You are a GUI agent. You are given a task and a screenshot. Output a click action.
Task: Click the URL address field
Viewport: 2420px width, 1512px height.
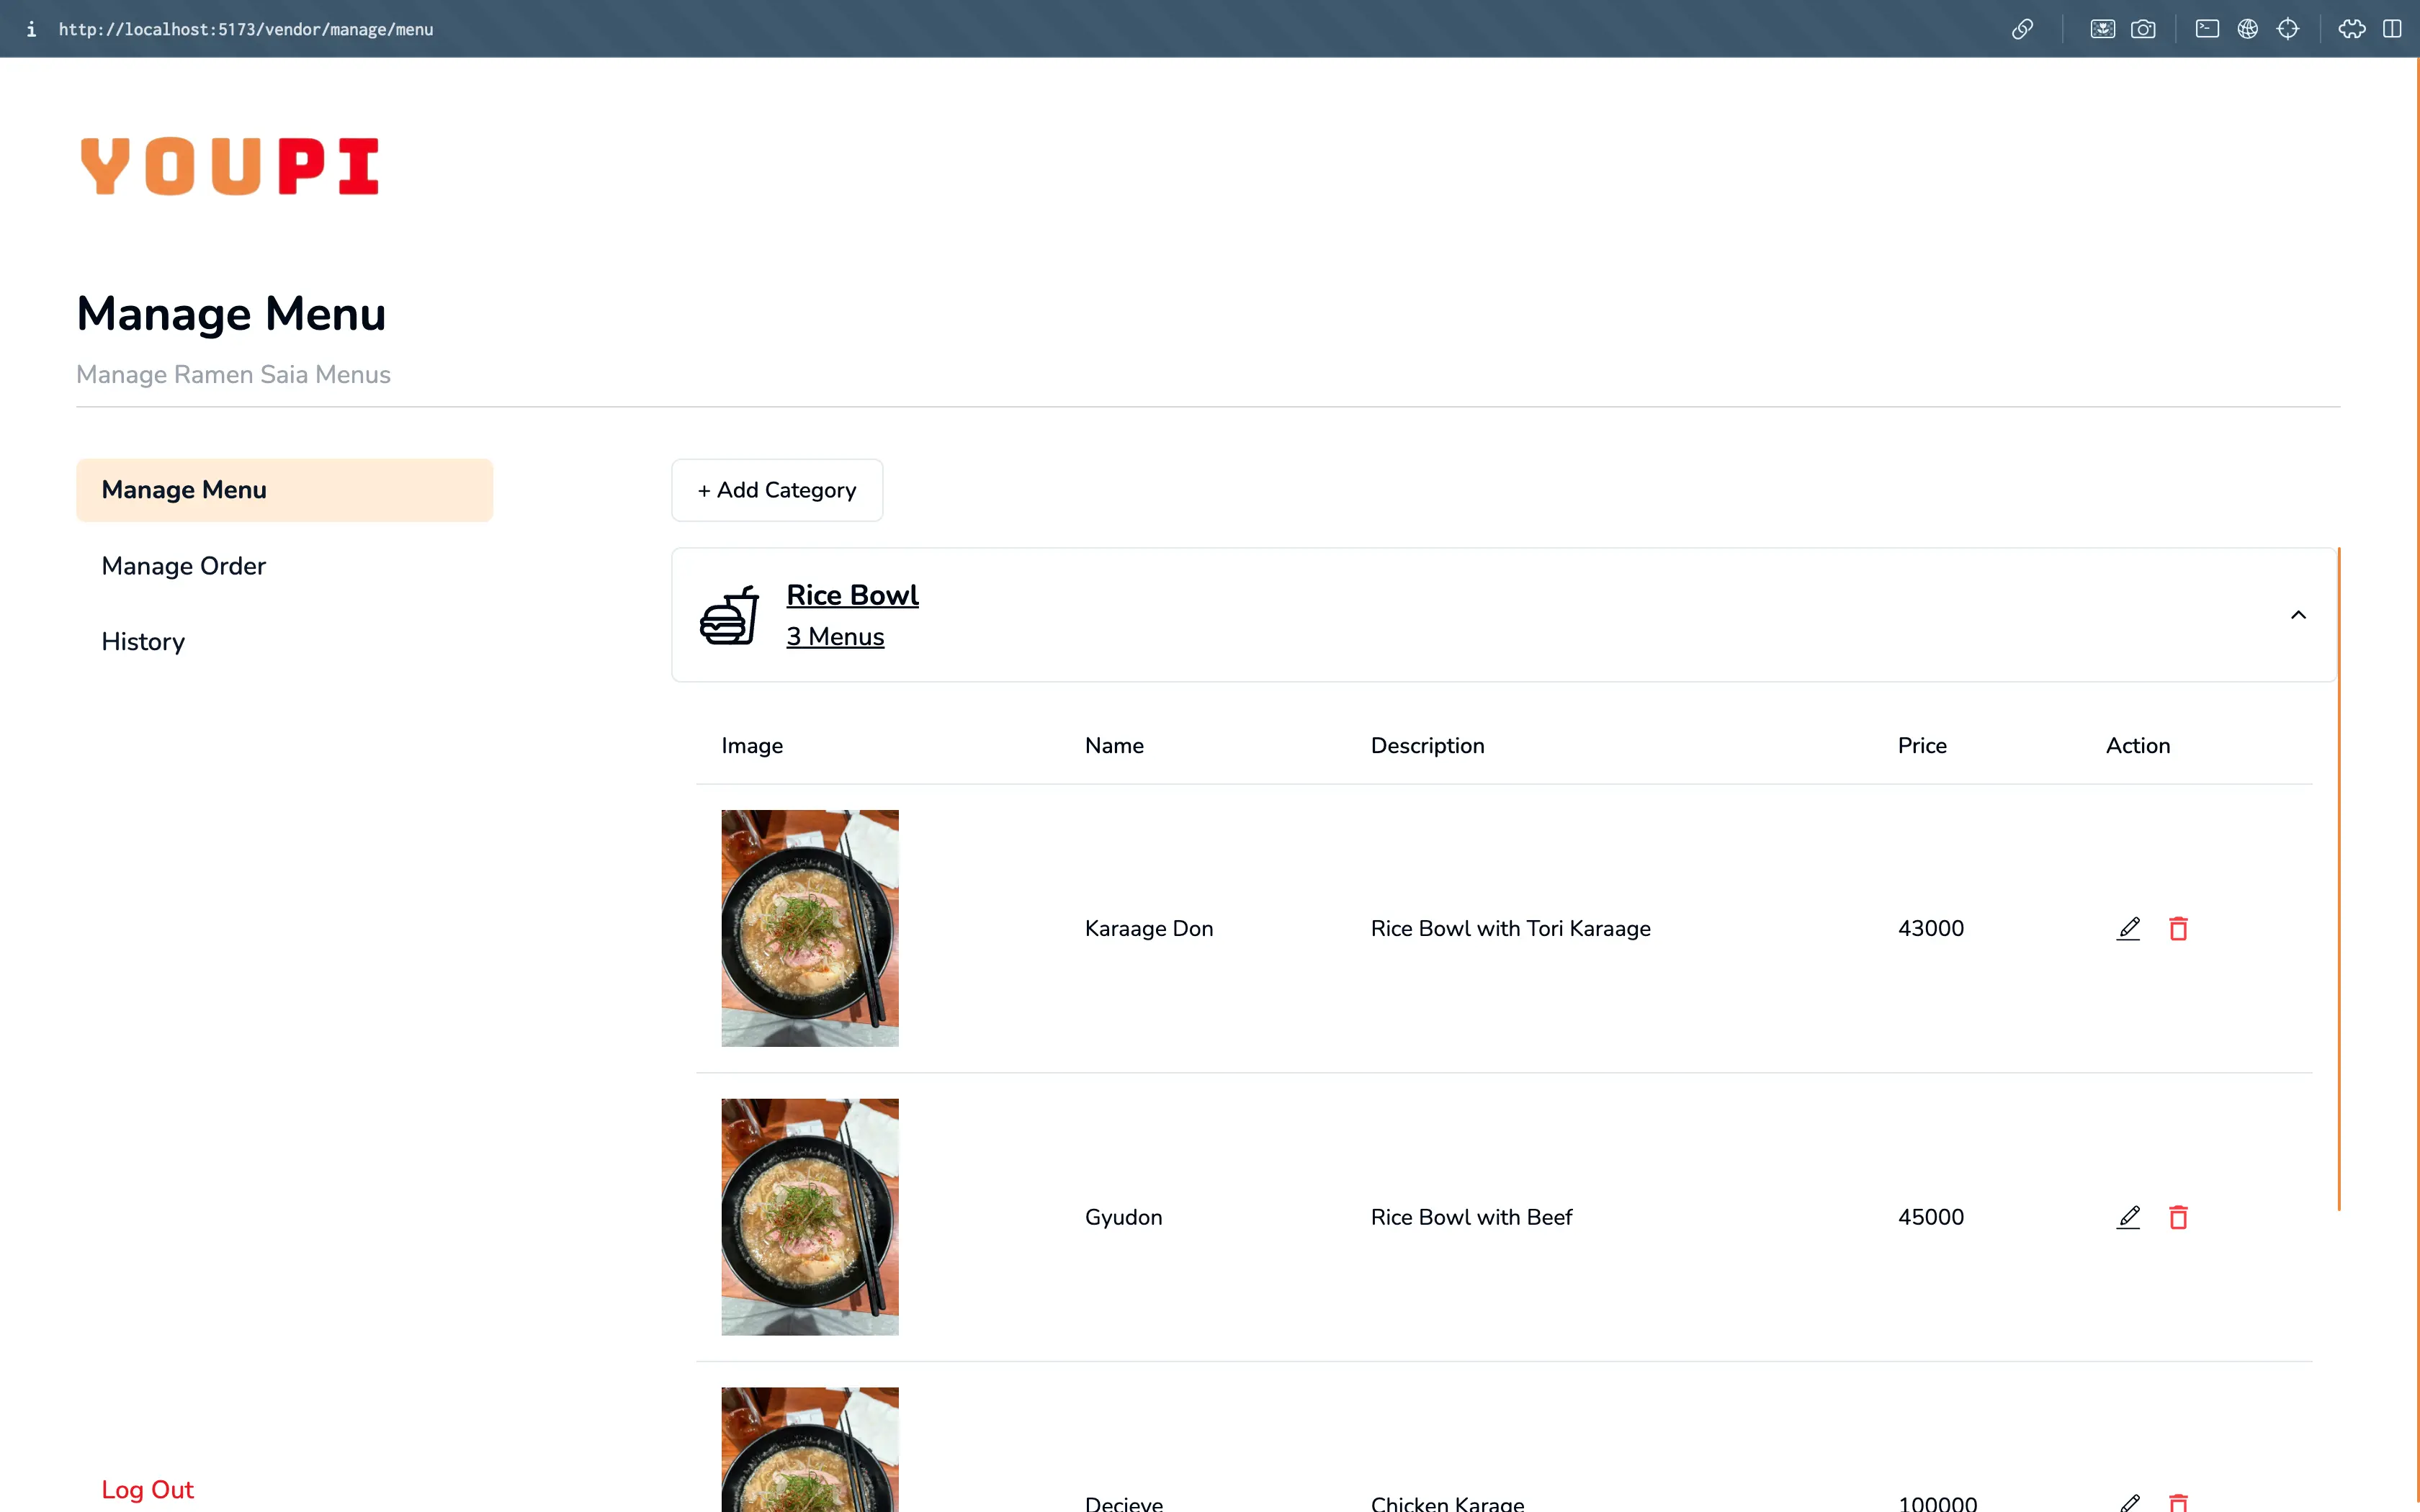click(246, 29)
